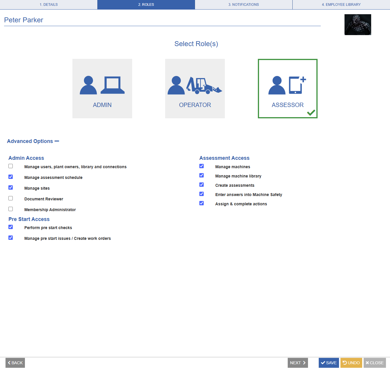Click the Back button
This screenshot has height=368, width=390.
click(x=15, y=363)
